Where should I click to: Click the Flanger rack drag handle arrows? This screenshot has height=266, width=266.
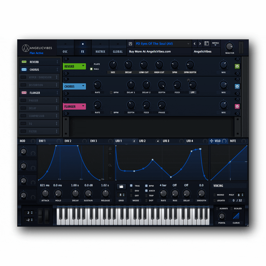tap(57, 93)
